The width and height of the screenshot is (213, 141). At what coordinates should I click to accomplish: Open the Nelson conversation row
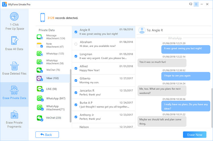[104, 126]
